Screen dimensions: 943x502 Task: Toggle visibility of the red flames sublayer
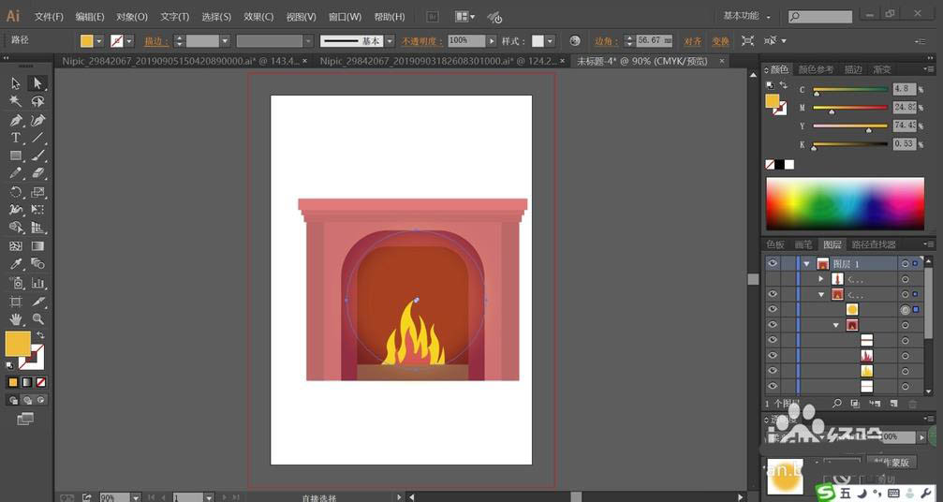[x=773, y=356]
